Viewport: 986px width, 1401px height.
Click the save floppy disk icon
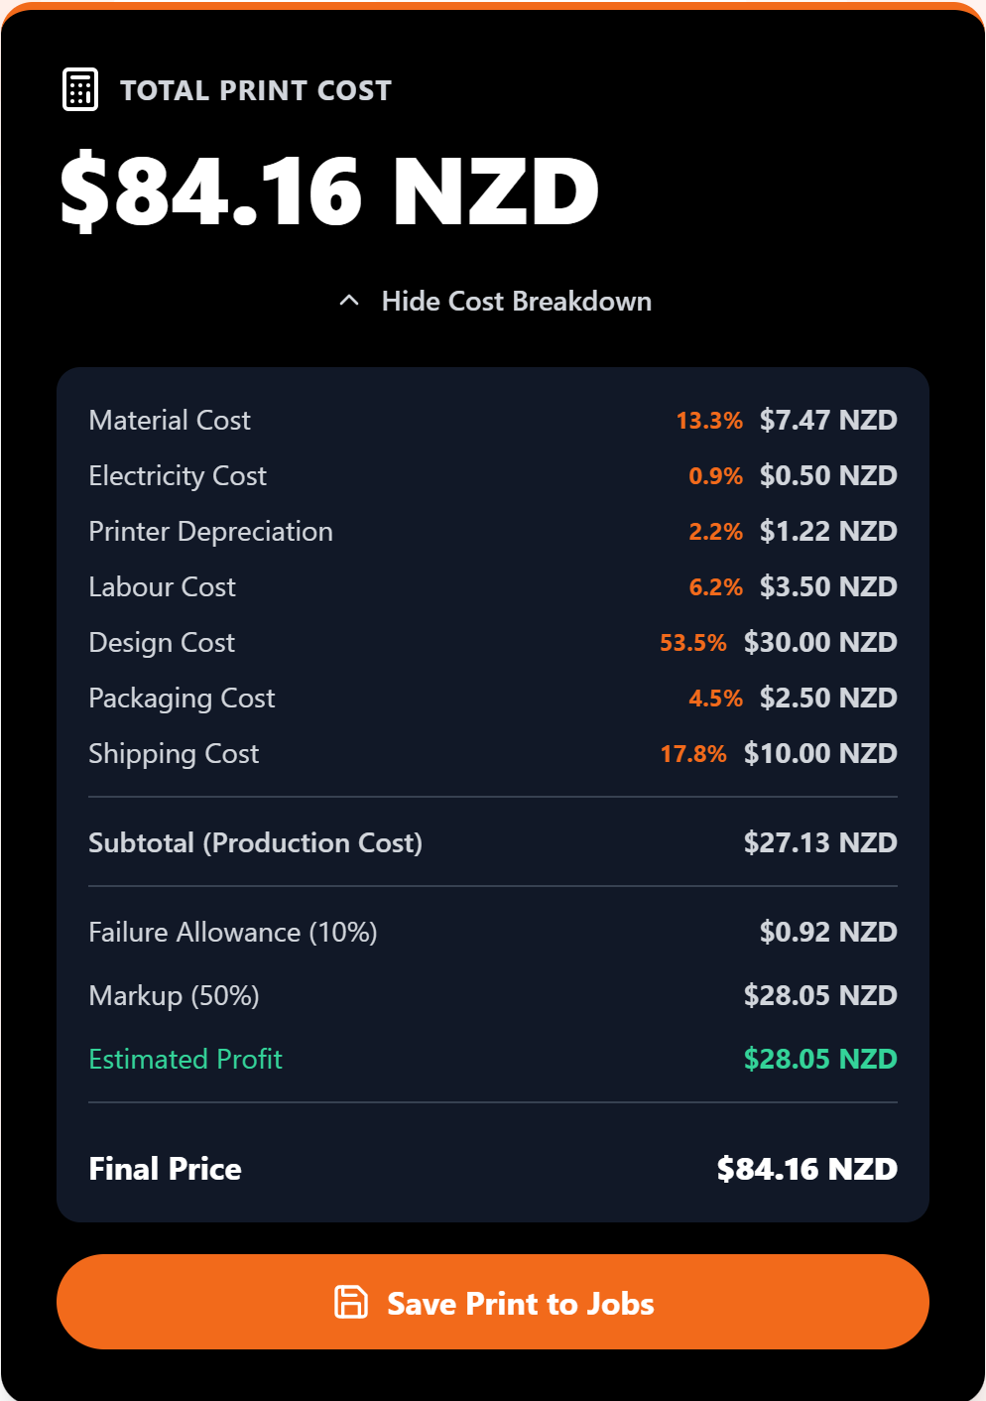click(351, 1302)
